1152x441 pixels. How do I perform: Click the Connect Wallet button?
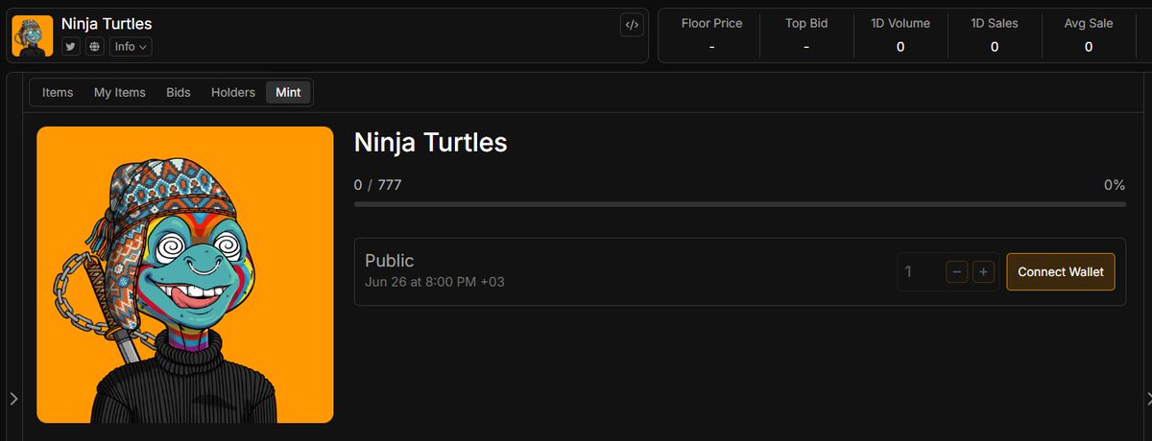tap(1061, 271)
